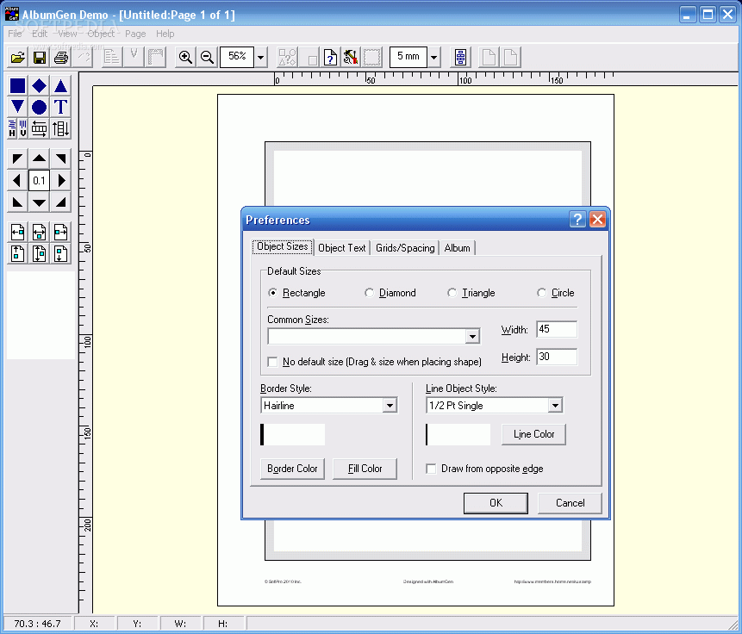The width and height of the screenshot is (742, 634).
Task: Expand the Common Sizes dropdown
Action: coord(472,337)
